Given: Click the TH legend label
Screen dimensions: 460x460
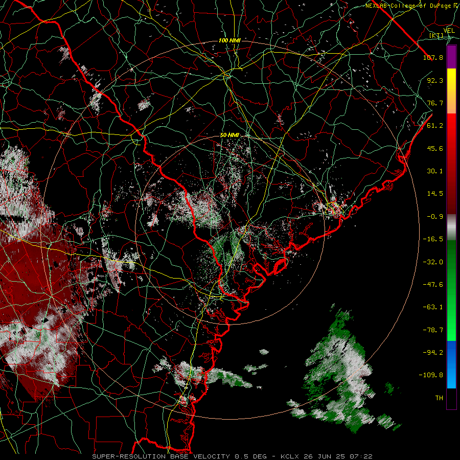Looking at the screenshot, I should click(439, 398).
